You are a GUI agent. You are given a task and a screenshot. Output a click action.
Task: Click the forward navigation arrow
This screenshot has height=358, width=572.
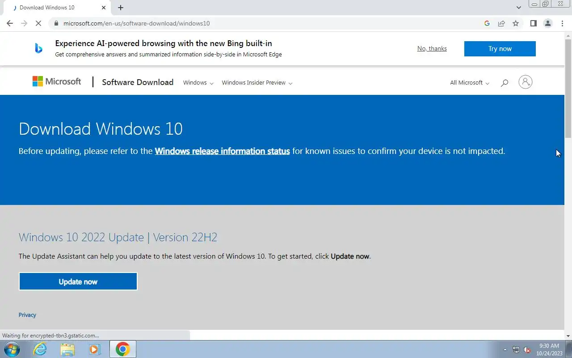tap(24, 23)
